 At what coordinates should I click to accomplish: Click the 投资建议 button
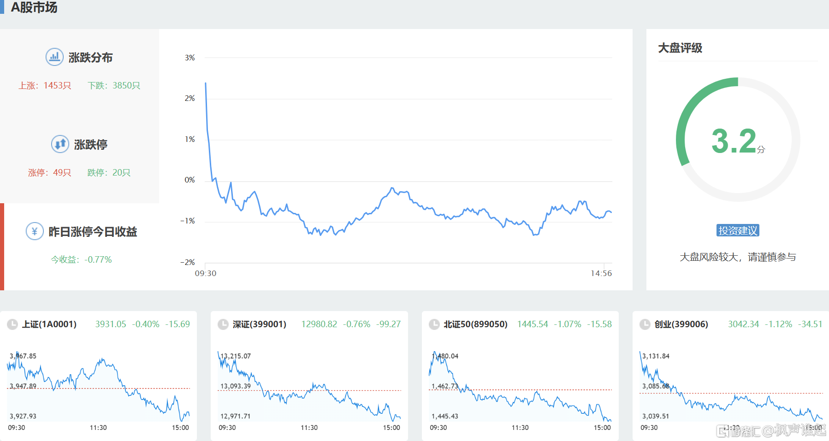coord(738,230)
